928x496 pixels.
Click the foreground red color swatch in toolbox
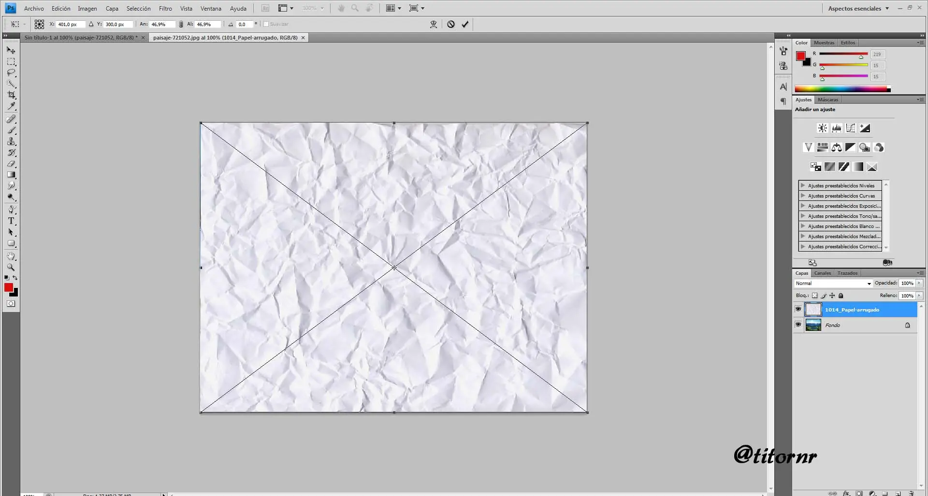coord(9,287)
